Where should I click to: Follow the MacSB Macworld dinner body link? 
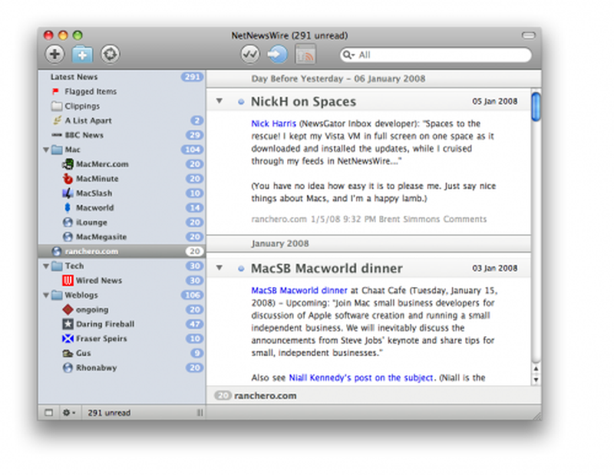(299, 291)
